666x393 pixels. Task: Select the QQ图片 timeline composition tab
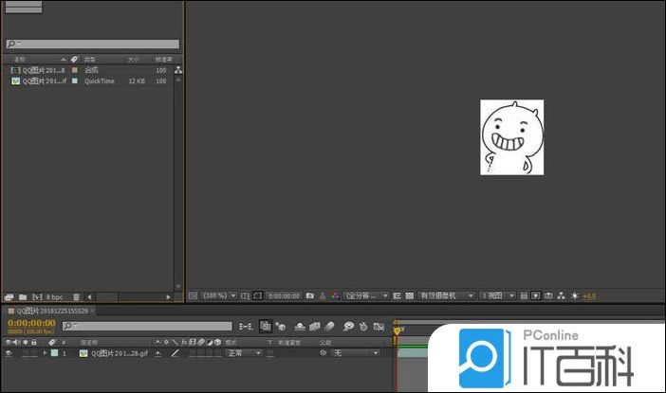pyautogui.click(x=52, y=311)
